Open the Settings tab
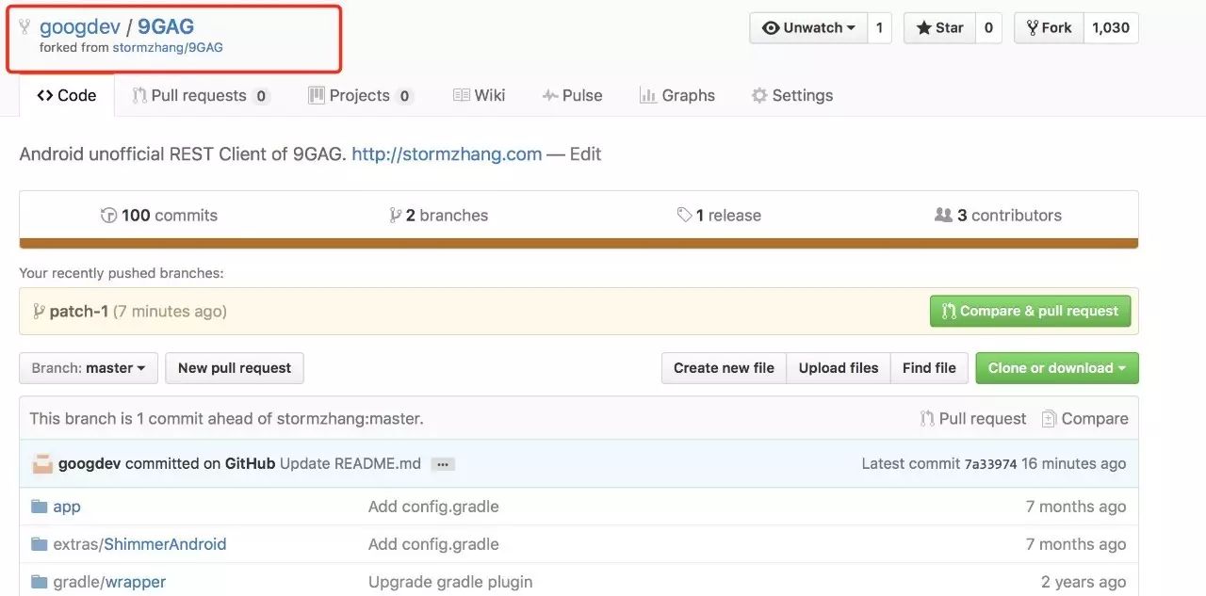1206x596 pixels. pos(792,95)
